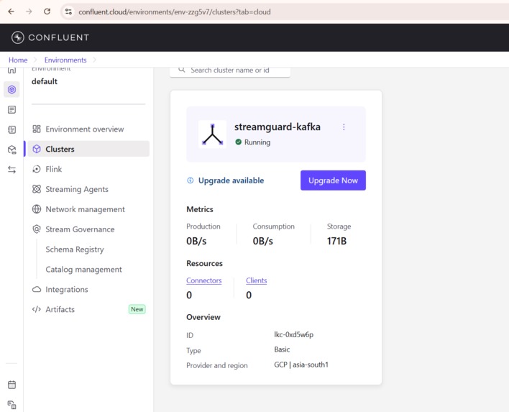Select the highlighted hexagon environments rail icon

coord(12,89)
